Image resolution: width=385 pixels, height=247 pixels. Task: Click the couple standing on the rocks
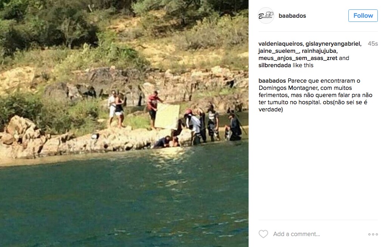116,109
